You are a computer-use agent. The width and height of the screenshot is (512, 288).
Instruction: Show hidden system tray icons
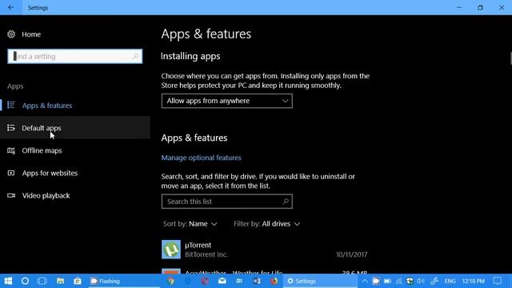coord(365,281)
